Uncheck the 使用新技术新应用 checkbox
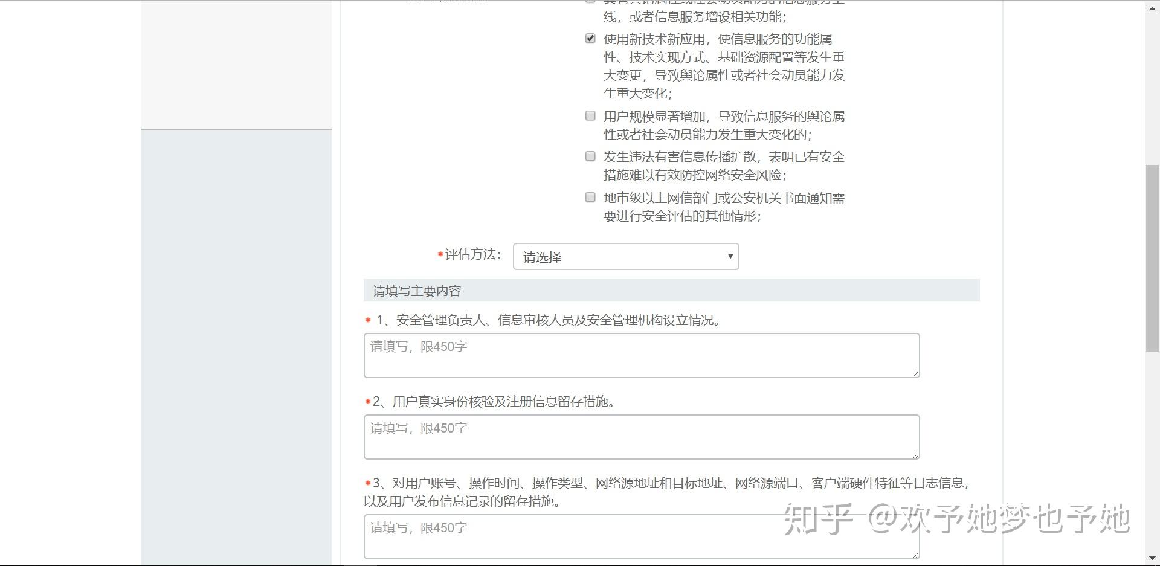Screen dimensions: 1160x566 point(590,39)
